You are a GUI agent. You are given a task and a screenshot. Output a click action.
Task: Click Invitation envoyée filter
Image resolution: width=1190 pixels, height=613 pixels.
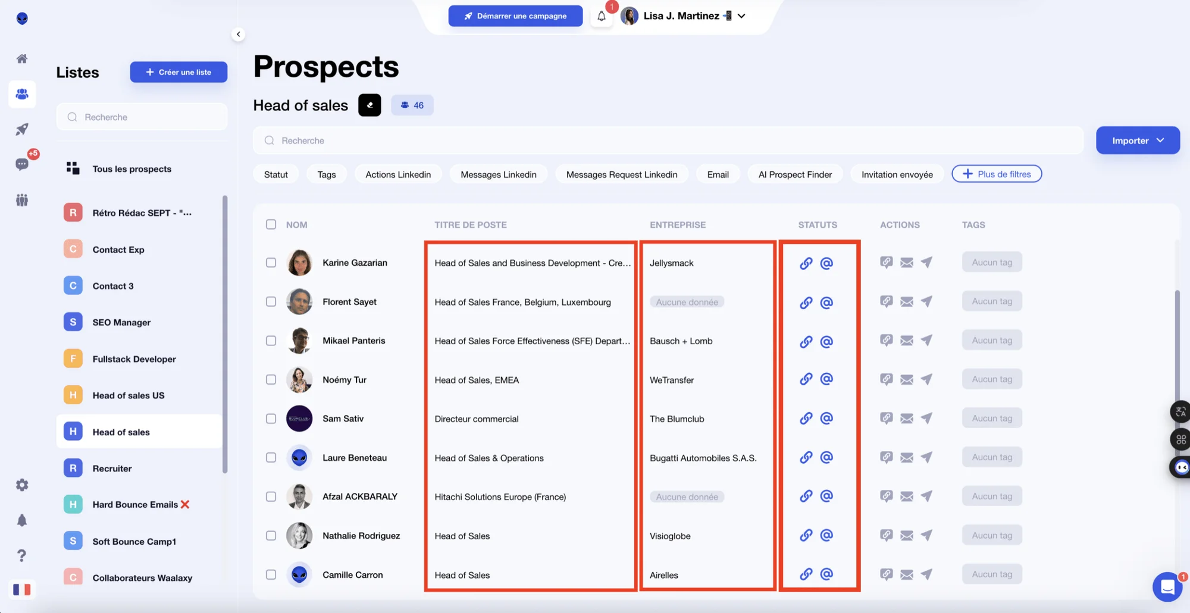[897, 174]
